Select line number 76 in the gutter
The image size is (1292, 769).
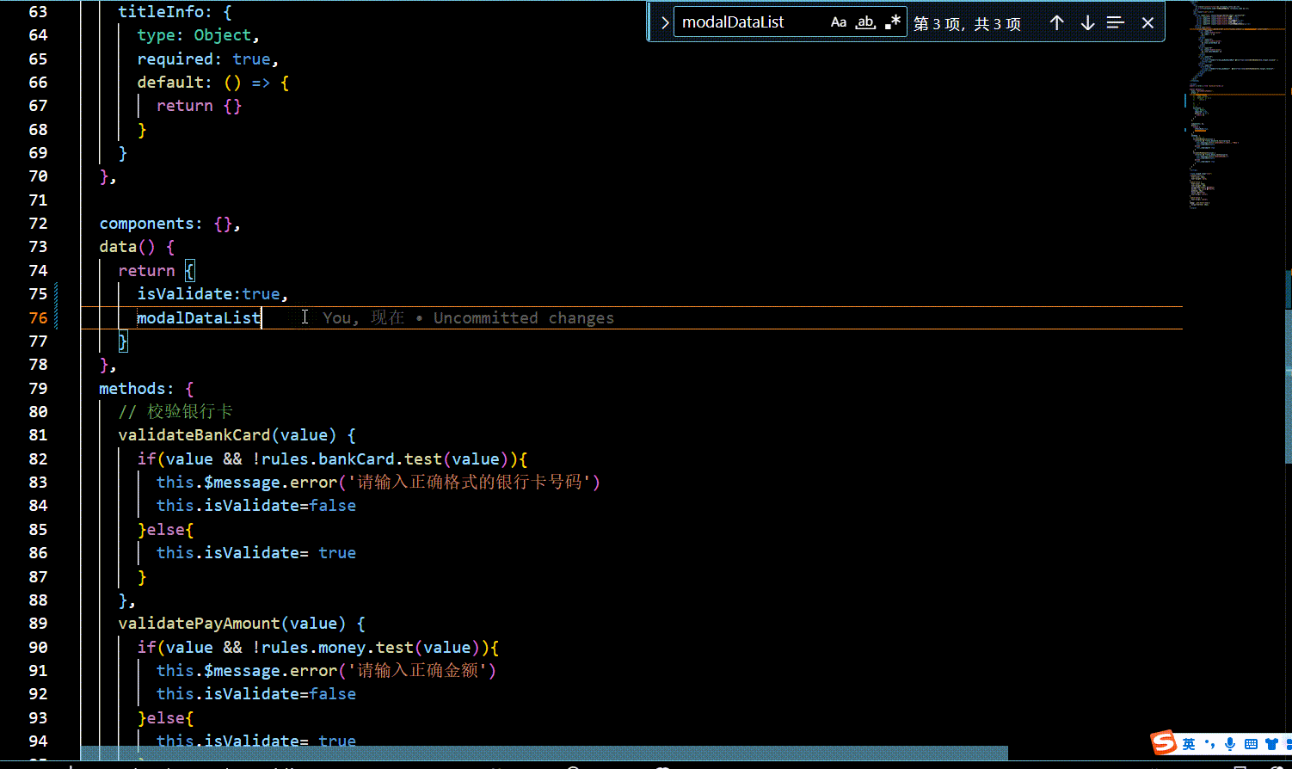point(39,317)
